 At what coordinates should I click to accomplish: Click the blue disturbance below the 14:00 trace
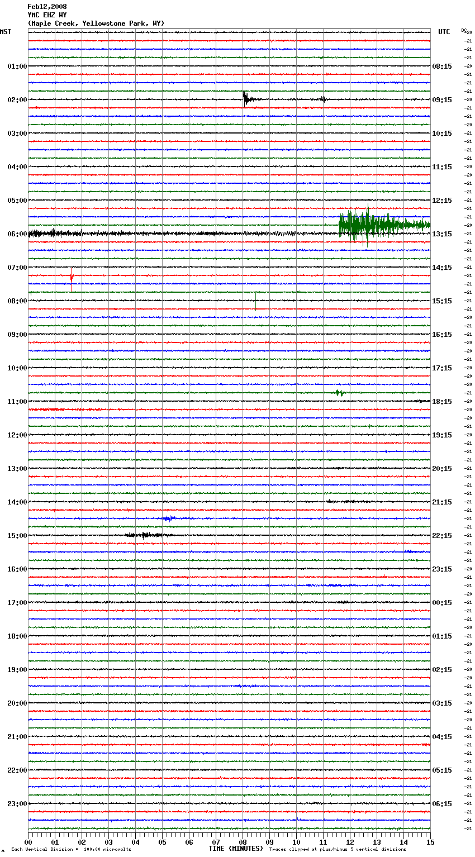(169, 518)
